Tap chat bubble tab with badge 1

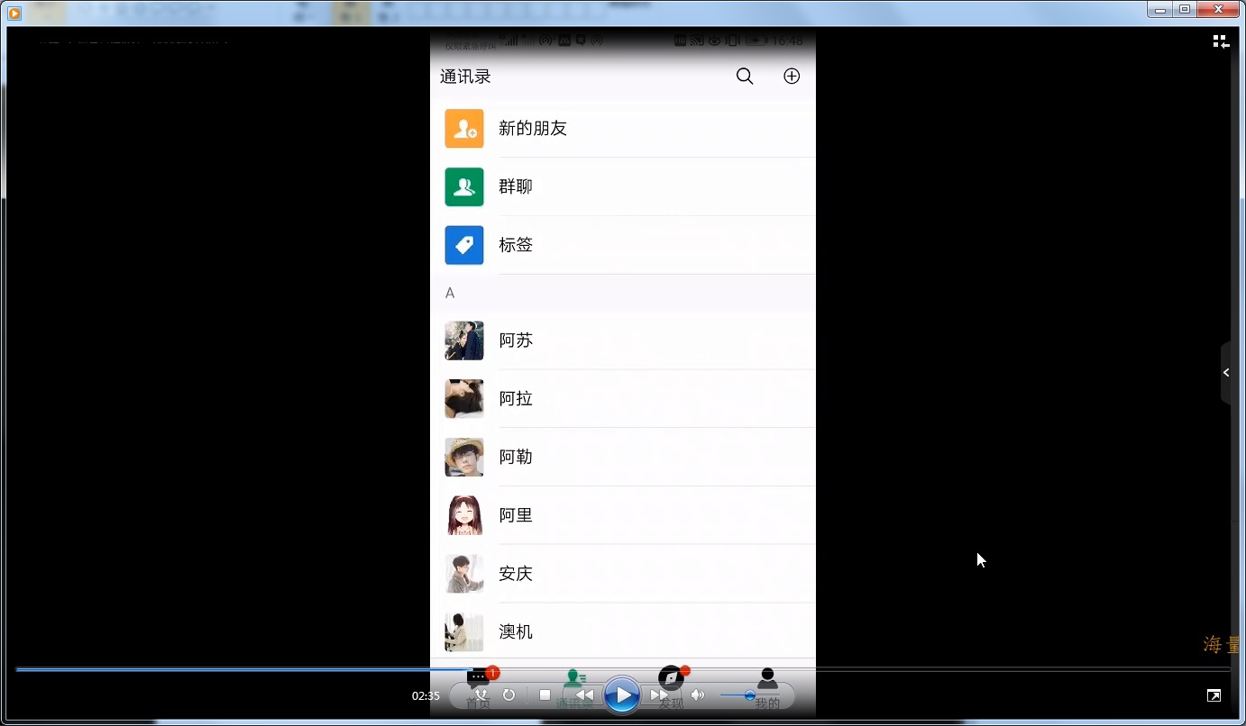[479, 677]
